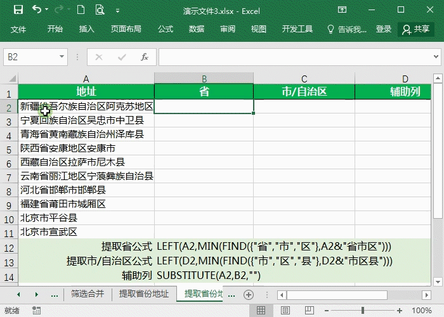The image size is (444, 317).
Task: Click the 登录 sign-in link
Action: [x=384, y=29]
